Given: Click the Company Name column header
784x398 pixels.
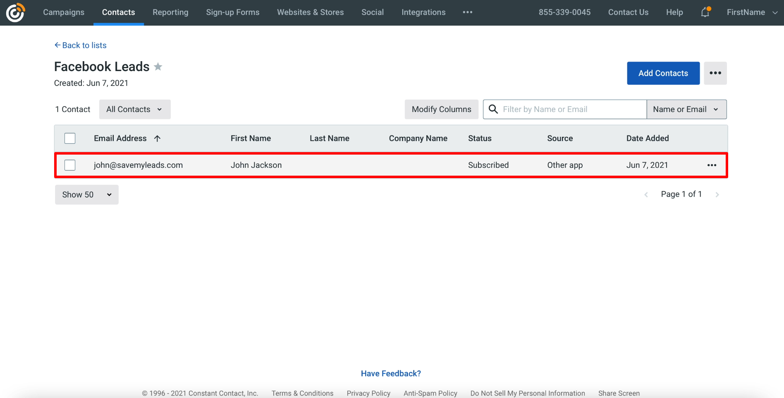Looking at the screenshot, I should pos(418,138).
